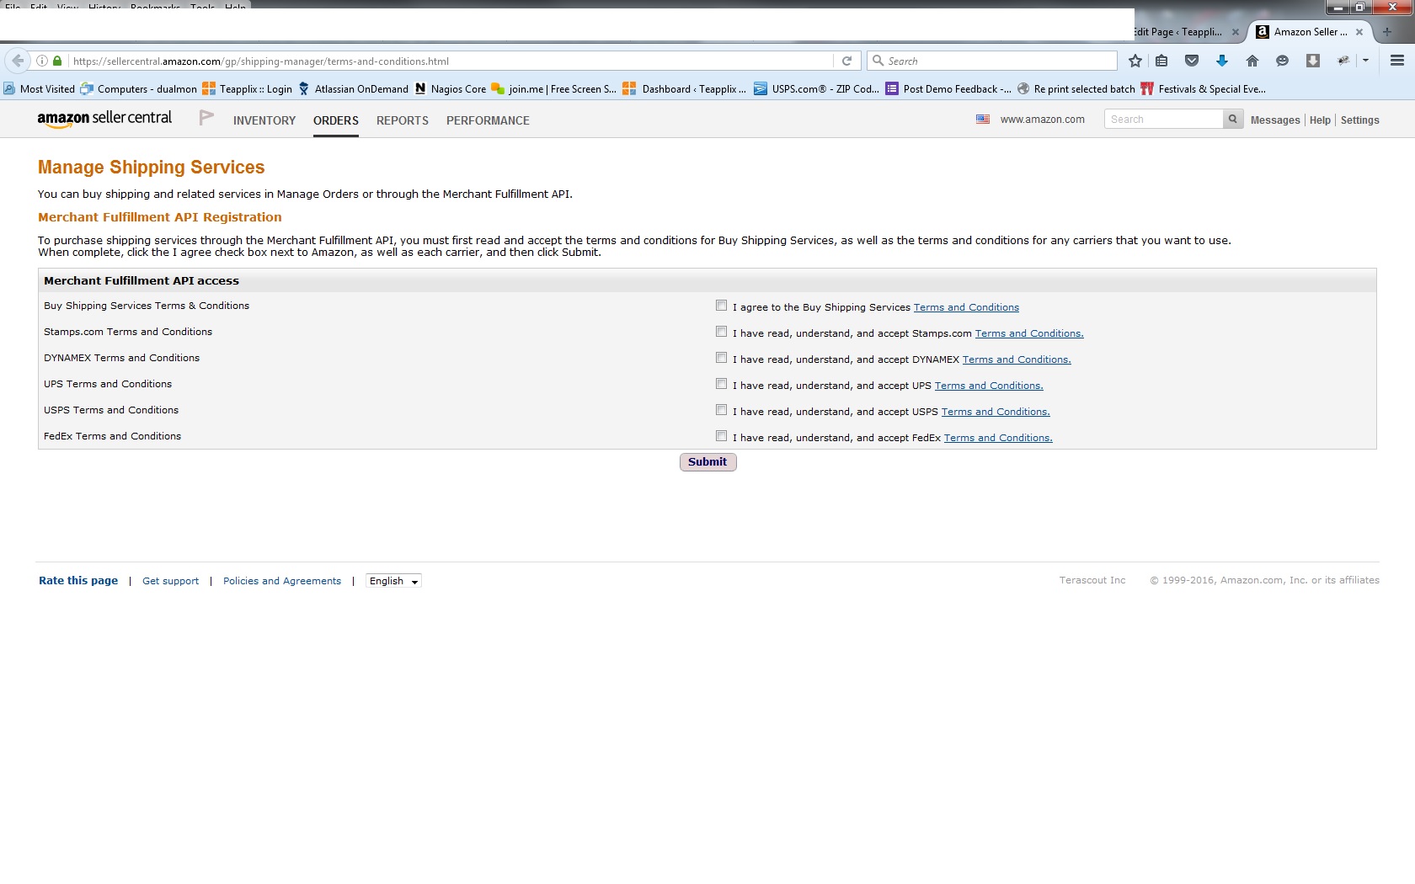Check accept FedEx terms checkbox
The height and width of the screenshot is (884, 1415).
point(721,436)
